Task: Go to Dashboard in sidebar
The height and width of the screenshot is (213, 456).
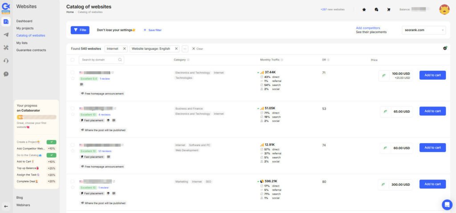Action: (24, 21)
